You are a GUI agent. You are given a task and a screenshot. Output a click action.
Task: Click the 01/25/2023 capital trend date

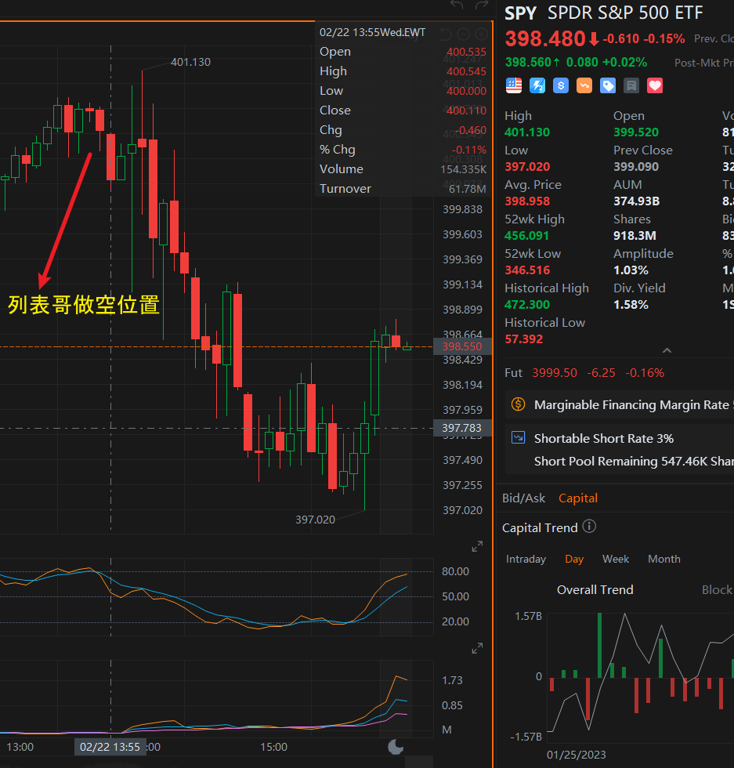[577, 755]
